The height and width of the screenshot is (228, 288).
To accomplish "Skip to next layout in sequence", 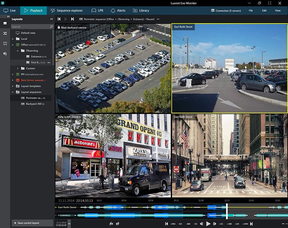I will [72, 19].
